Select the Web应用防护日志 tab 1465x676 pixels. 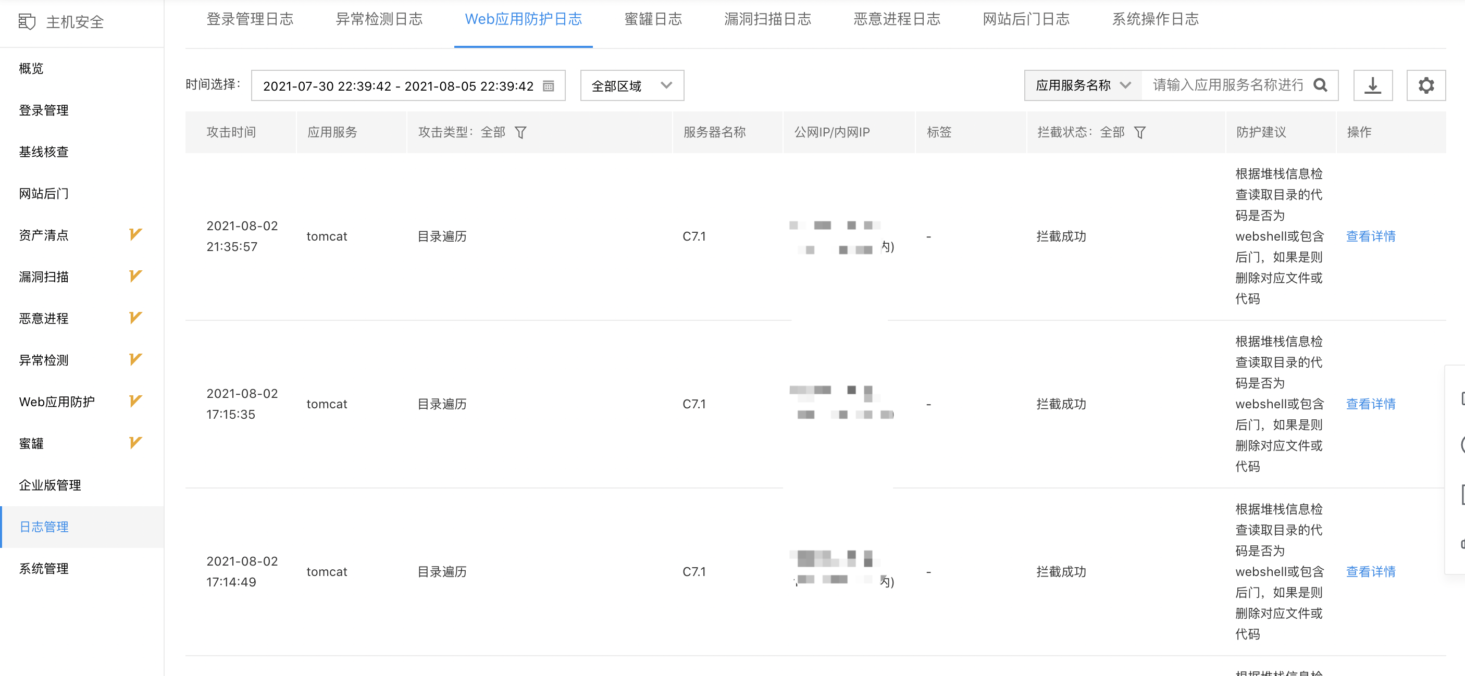(523, 19)
